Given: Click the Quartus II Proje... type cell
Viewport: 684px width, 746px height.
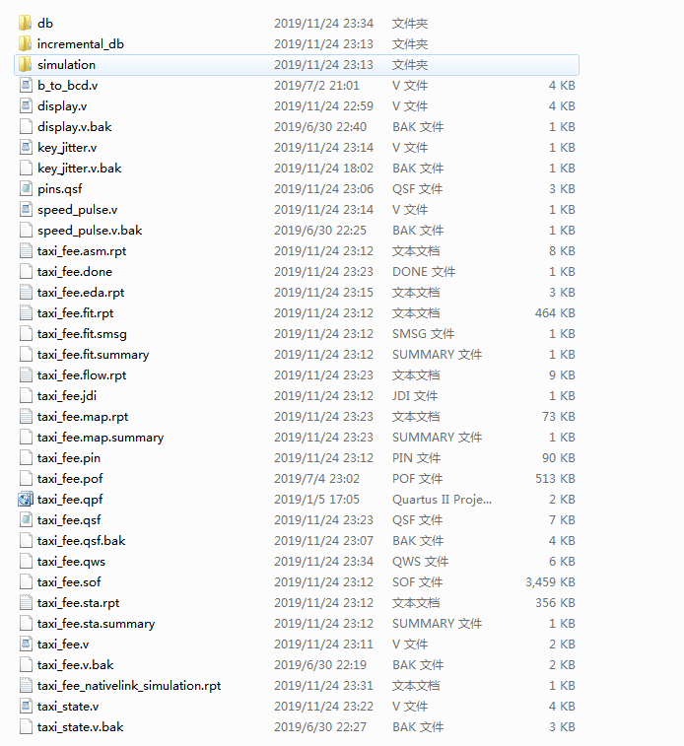Looking at the screenshot, I should click(x=442, y=499).
